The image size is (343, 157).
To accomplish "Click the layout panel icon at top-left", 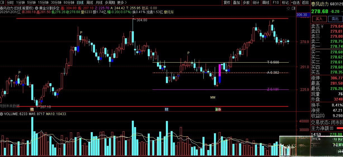I will pos(3,3).
